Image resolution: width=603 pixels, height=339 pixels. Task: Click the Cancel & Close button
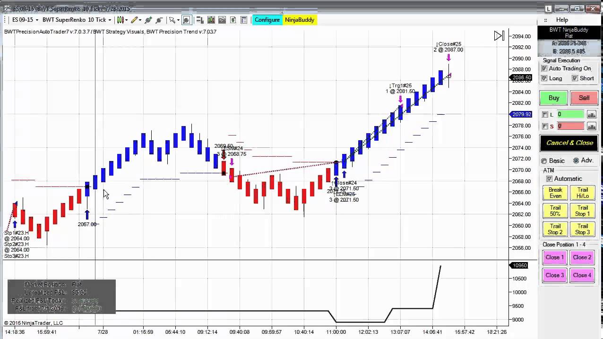(x=569, y=143)
